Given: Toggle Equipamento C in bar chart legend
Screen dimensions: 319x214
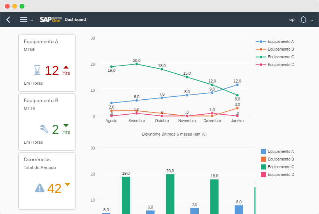Looking at the screenshot, I should [277, 167].
